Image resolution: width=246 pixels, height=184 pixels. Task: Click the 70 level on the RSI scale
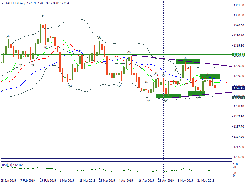tap(234, 167)
